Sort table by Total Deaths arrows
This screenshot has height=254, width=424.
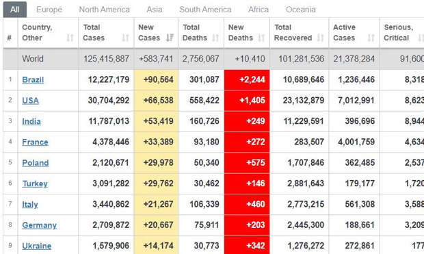215,38
